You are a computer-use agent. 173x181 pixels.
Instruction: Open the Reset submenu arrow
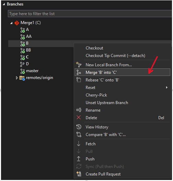(x=167, y=88)
